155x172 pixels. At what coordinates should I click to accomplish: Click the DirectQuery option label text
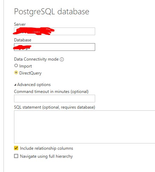coord(30,73)
